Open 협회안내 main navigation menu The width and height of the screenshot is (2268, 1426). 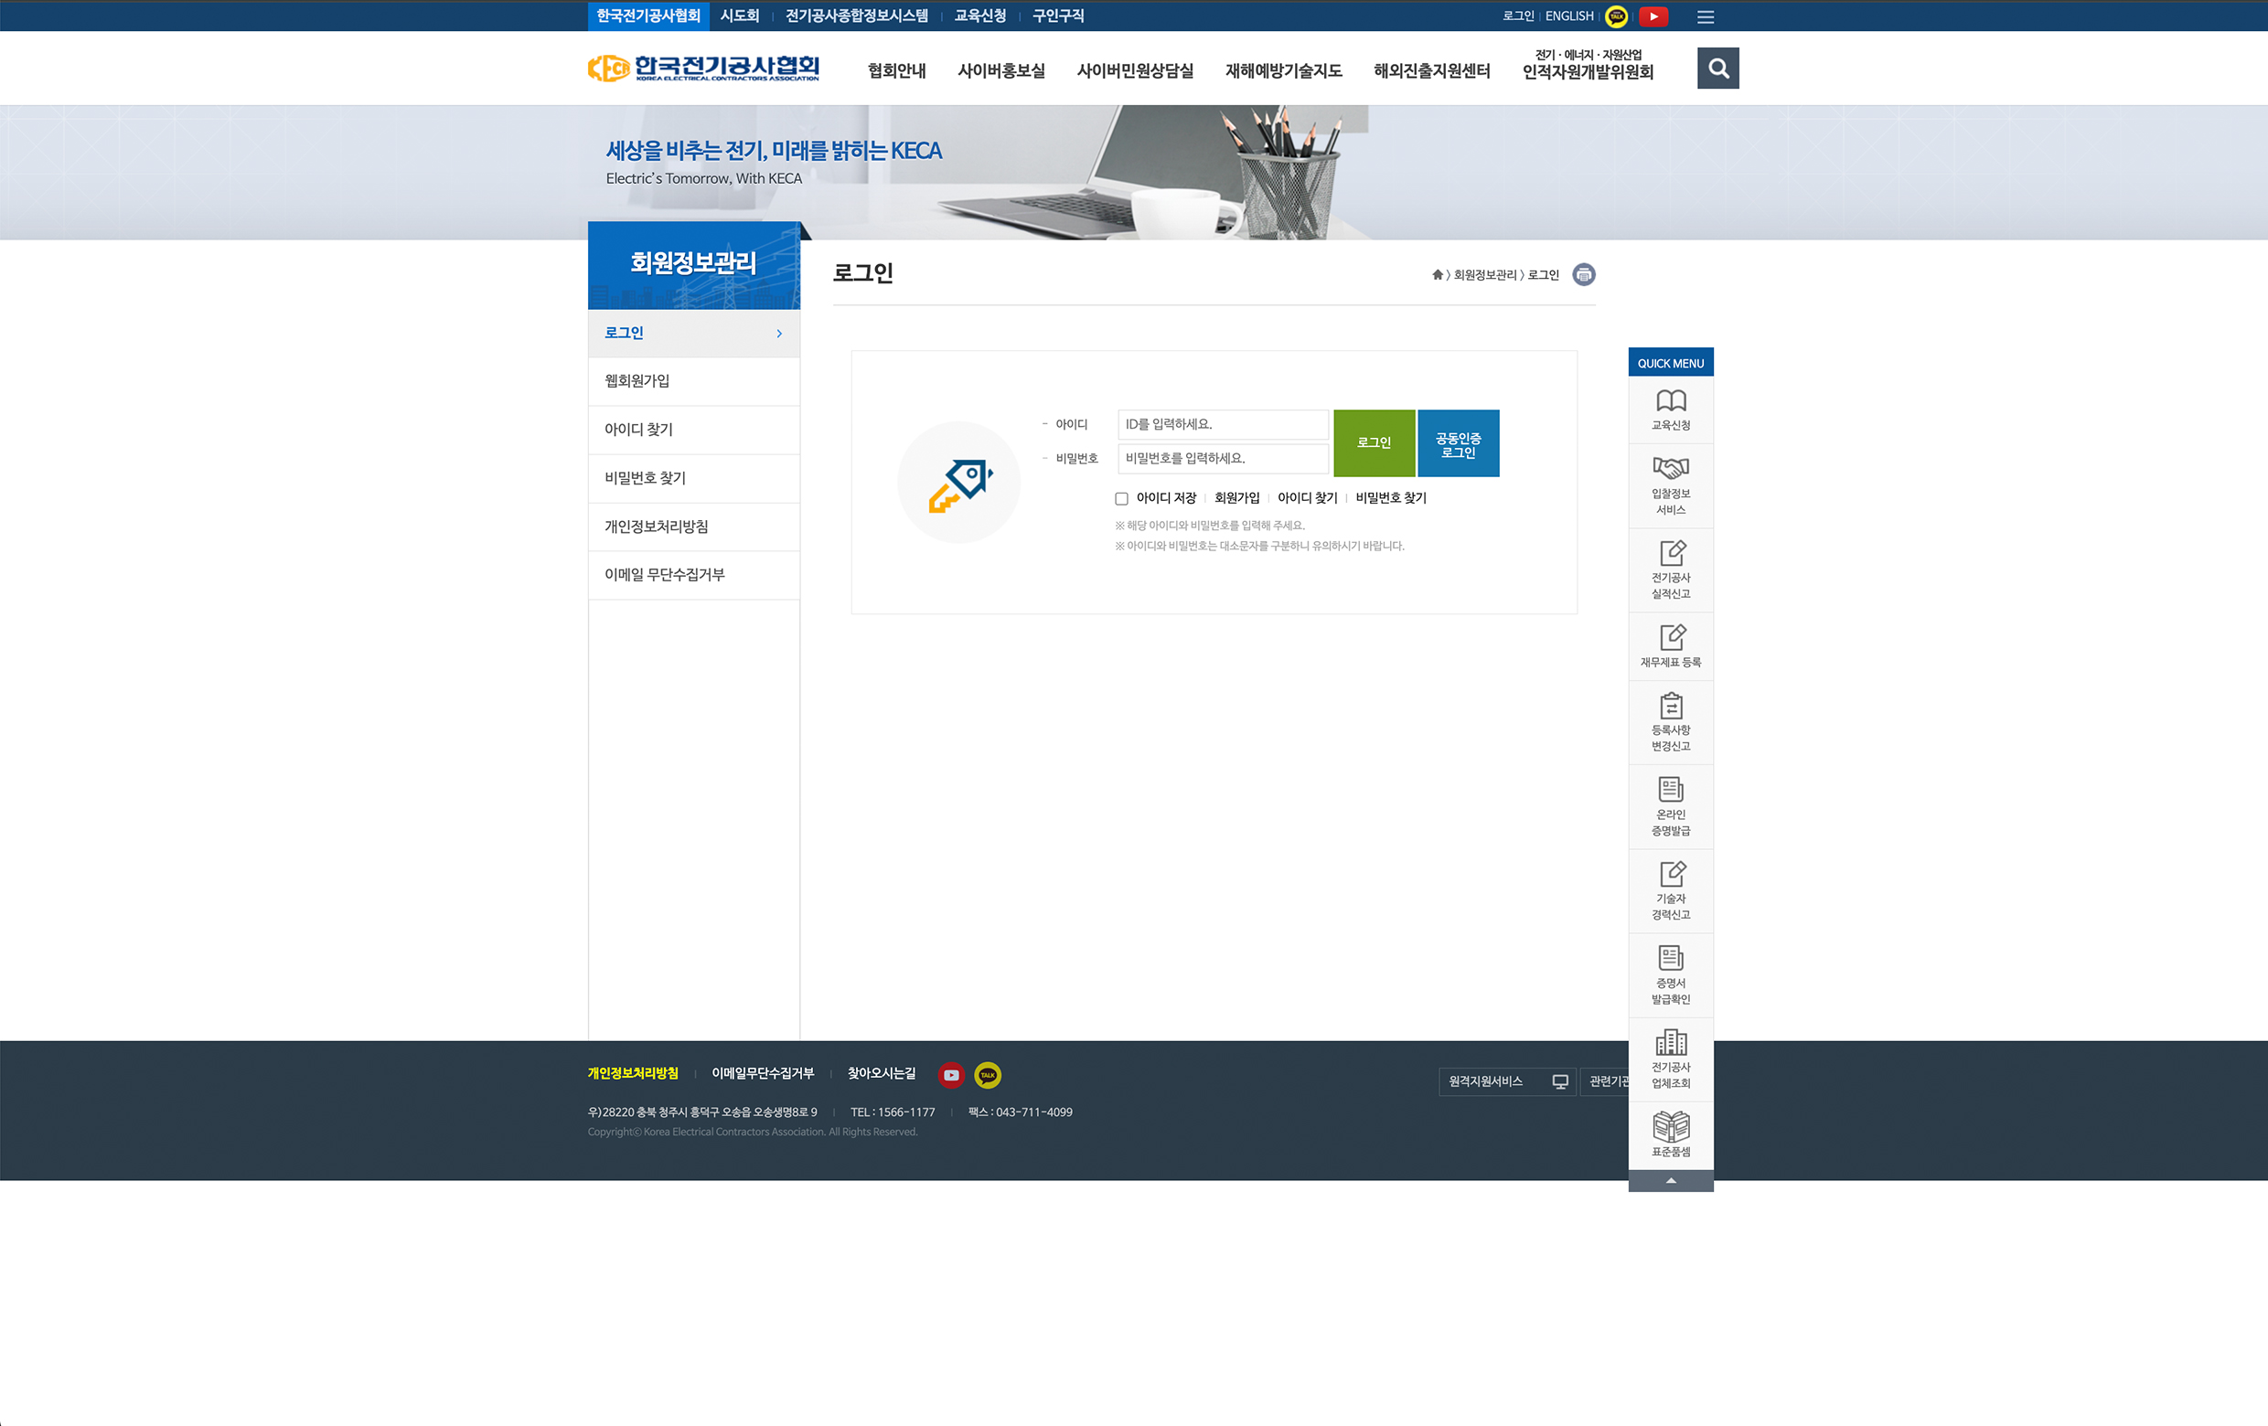tap(896, 70)
